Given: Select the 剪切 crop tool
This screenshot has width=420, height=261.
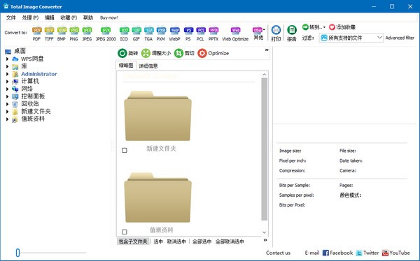Looking at the screenshot, I should pos(184,53).
